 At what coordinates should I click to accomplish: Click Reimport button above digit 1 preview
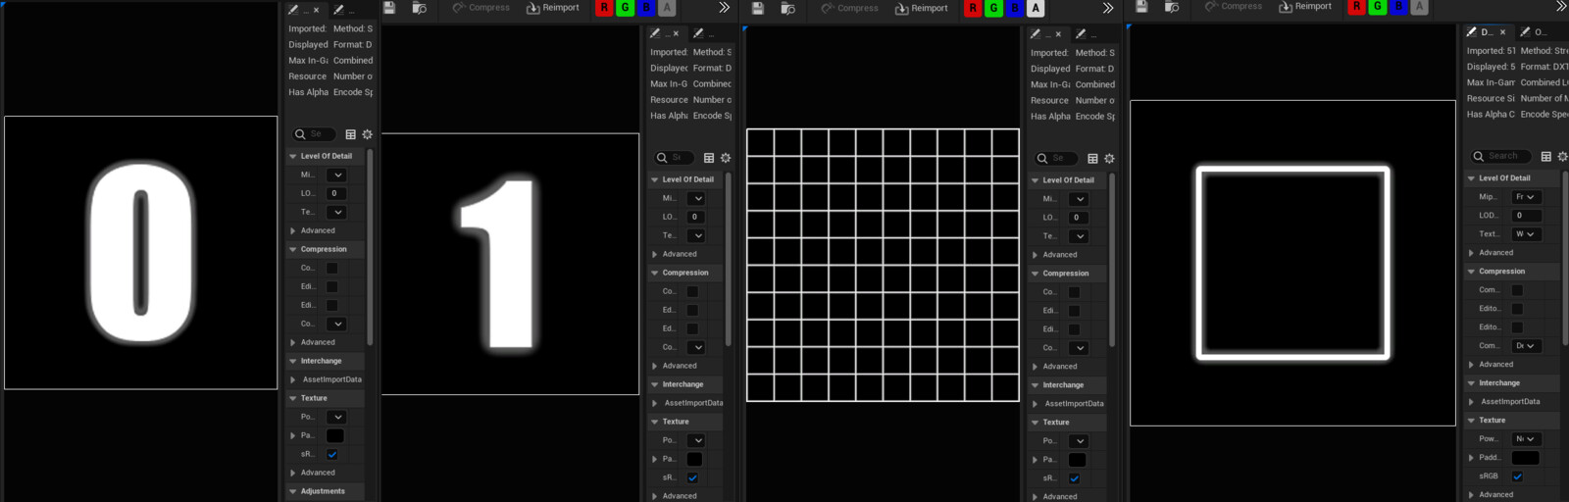(x=553, y=8)
